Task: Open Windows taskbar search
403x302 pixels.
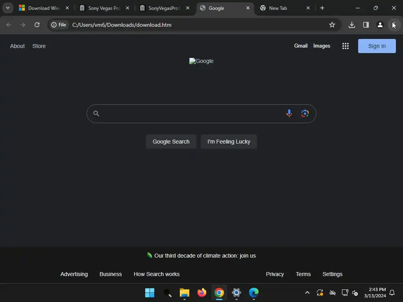Action: coord(167,293)
